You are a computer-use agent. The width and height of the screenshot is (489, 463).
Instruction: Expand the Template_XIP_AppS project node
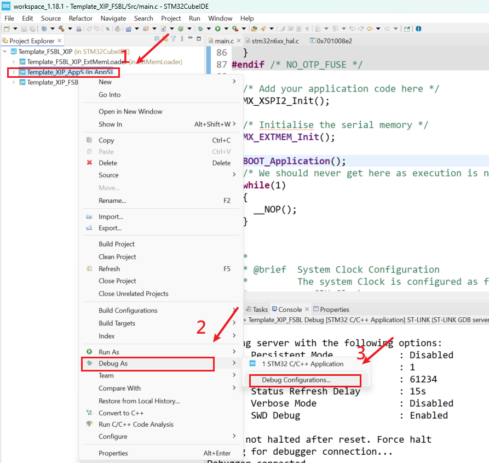[x=13, y=72]
